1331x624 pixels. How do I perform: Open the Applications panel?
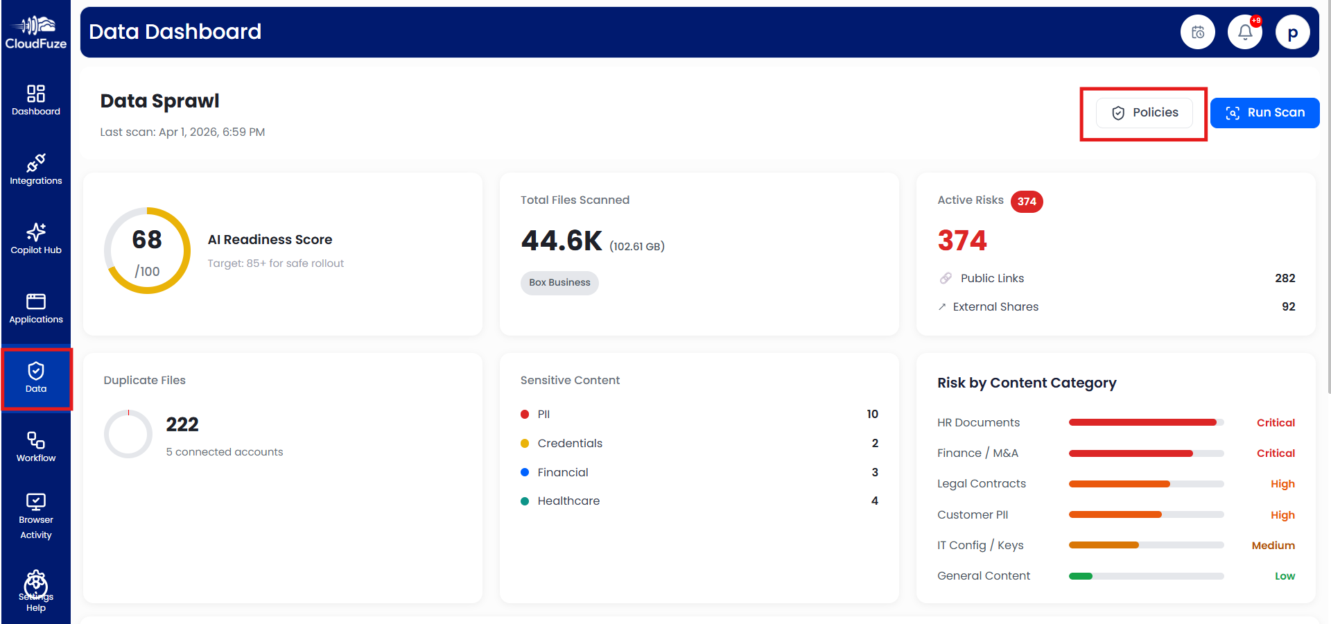point(36,309)
